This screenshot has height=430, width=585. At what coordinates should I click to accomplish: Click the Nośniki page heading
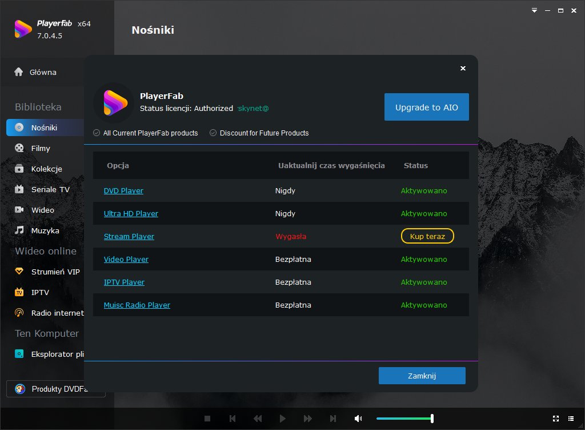click(153, 30)
